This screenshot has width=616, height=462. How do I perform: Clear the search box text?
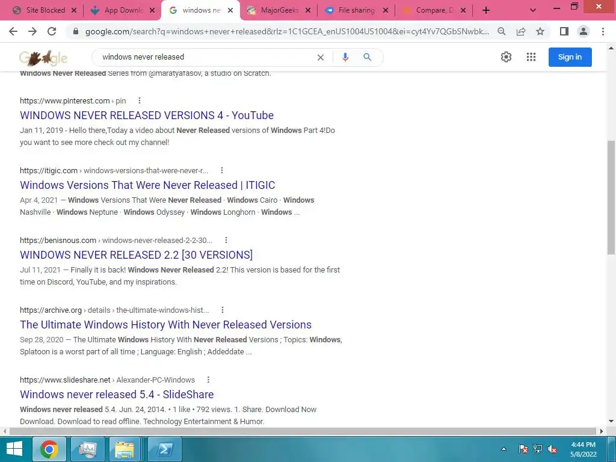pos(321,57)
